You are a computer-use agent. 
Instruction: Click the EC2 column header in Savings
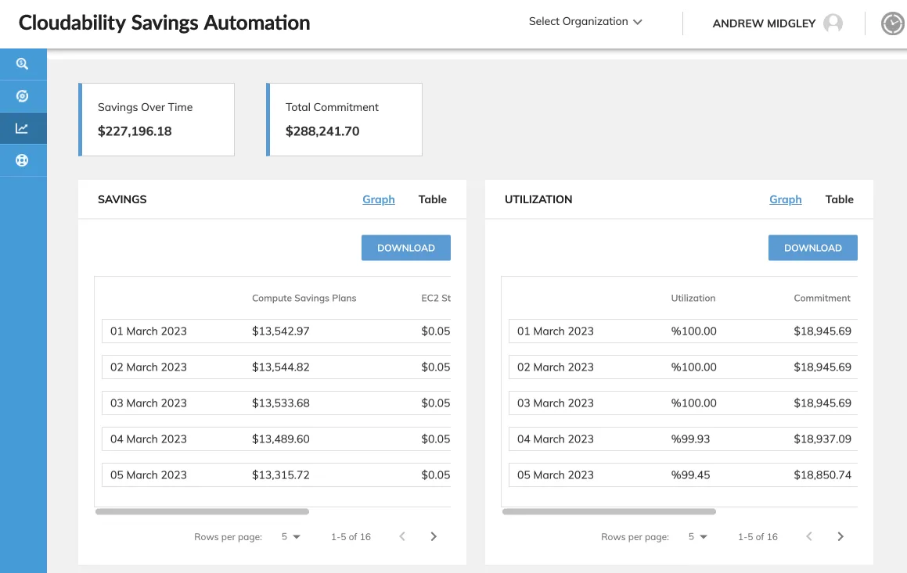[x=436, y=298]
